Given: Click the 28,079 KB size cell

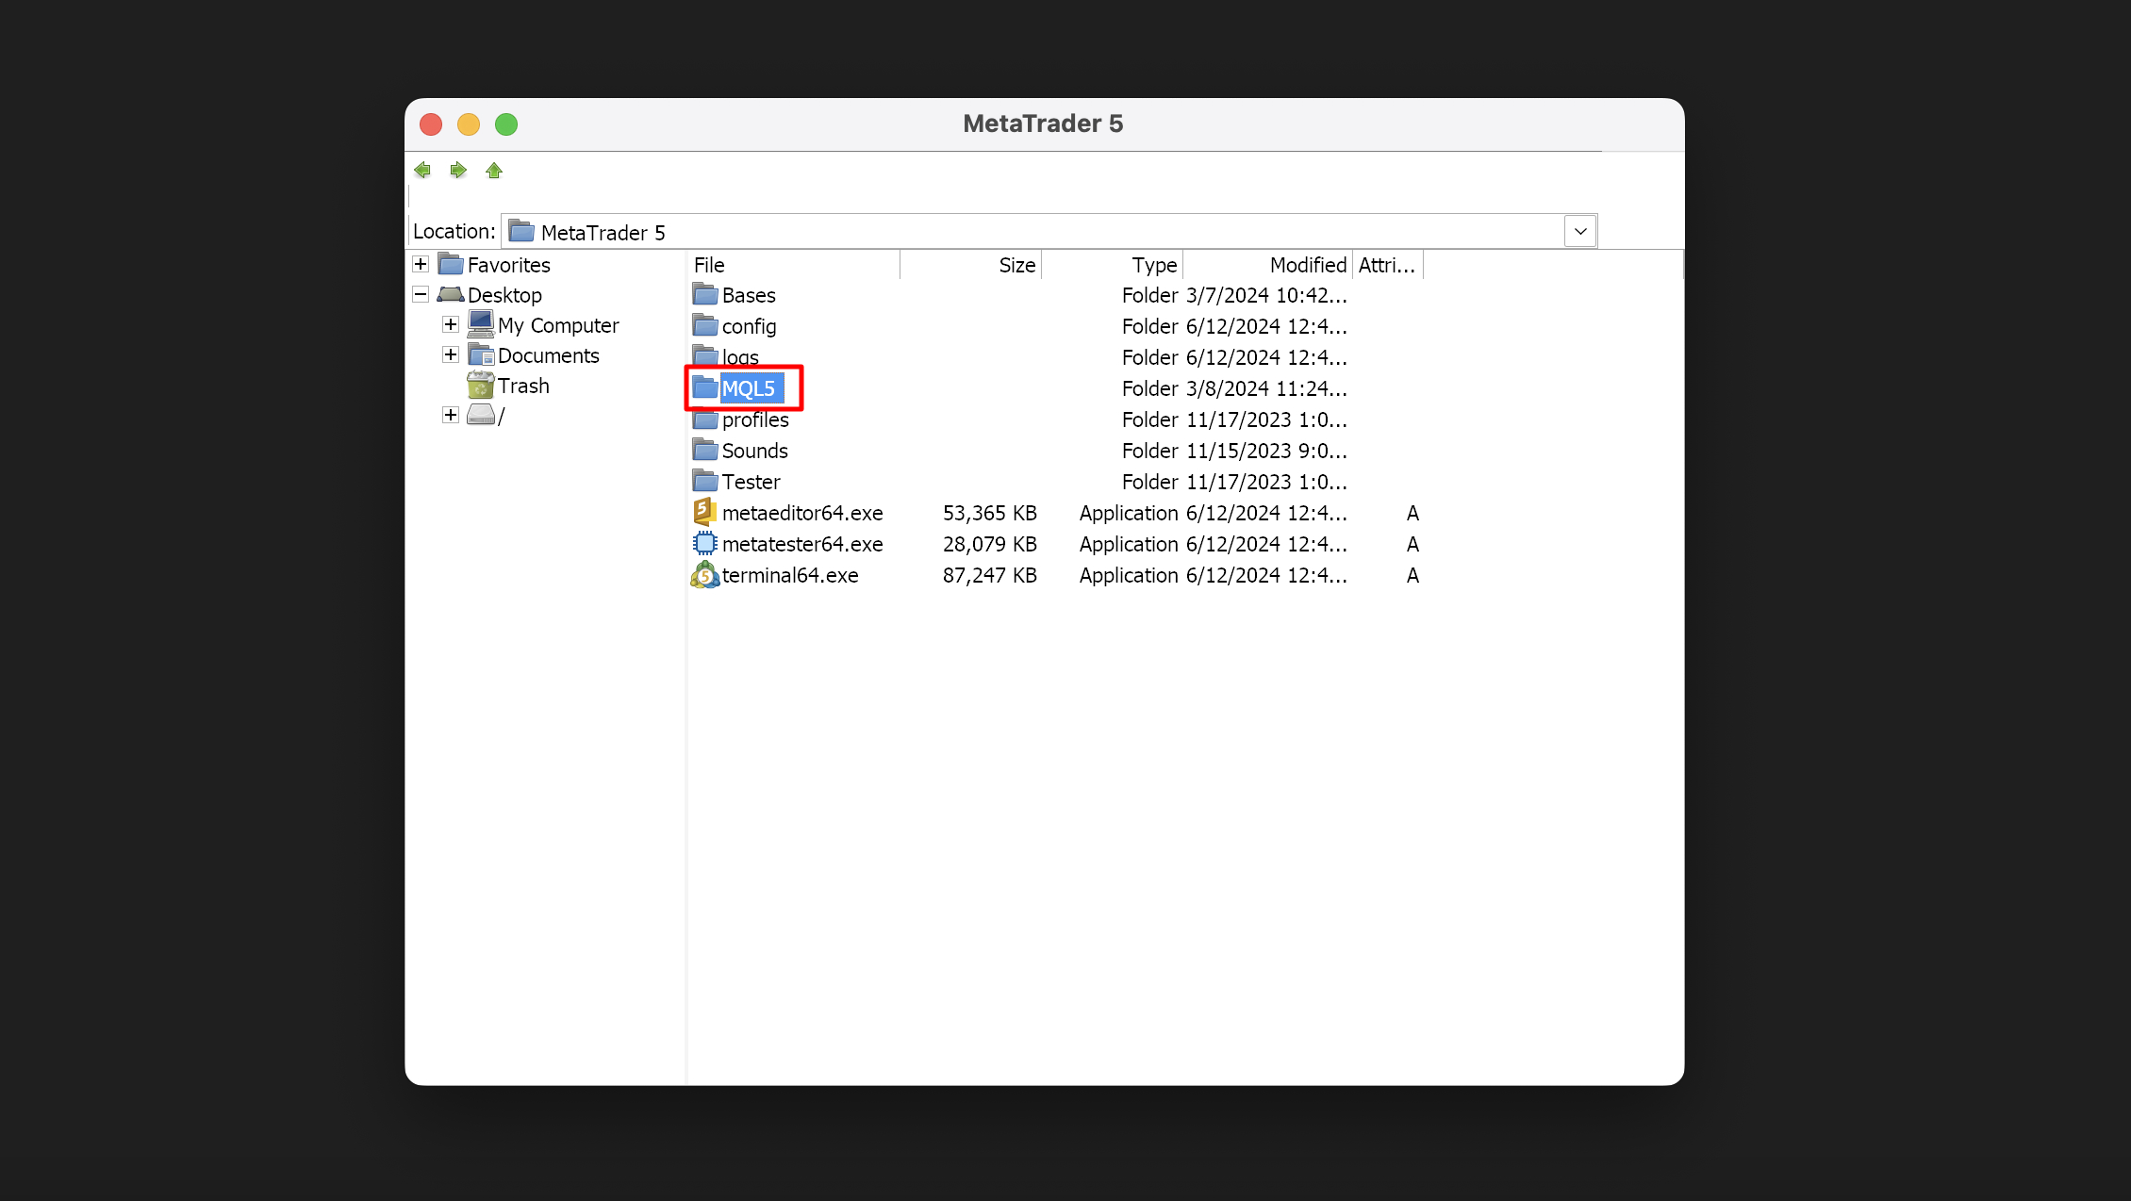Looking at the screenshot, I should [x=990, y=544].
